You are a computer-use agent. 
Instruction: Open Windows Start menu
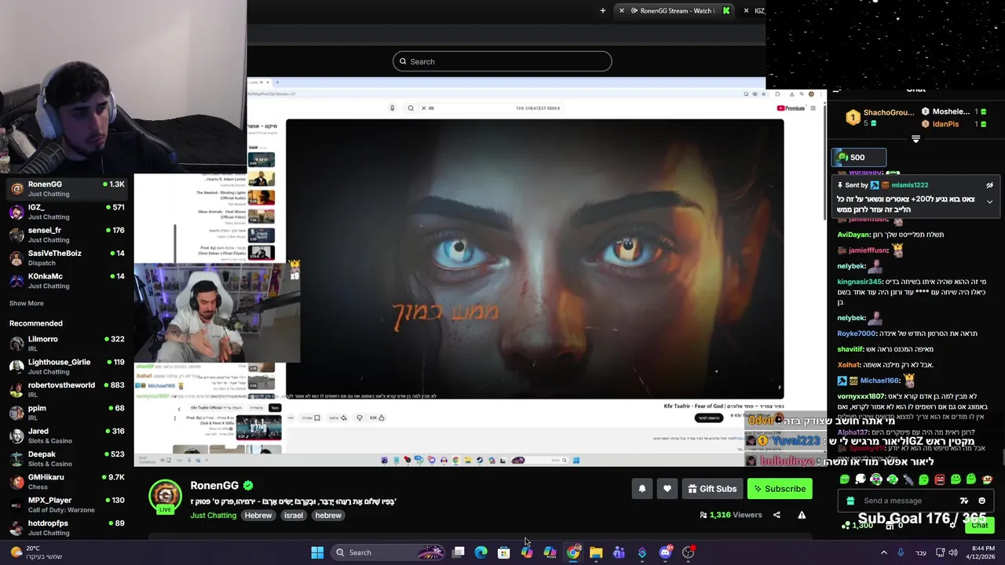coord(317,552)
